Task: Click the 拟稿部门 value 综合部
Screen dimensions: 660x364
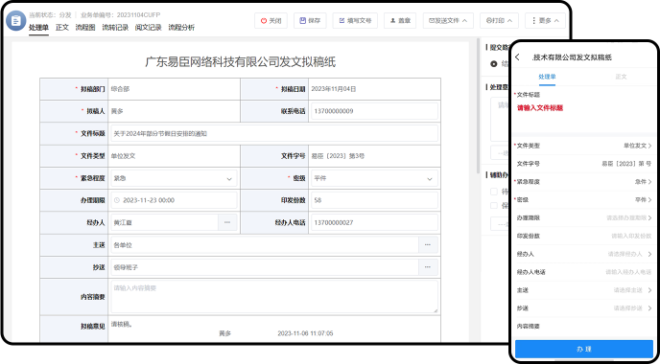Action: coord(120,89)
